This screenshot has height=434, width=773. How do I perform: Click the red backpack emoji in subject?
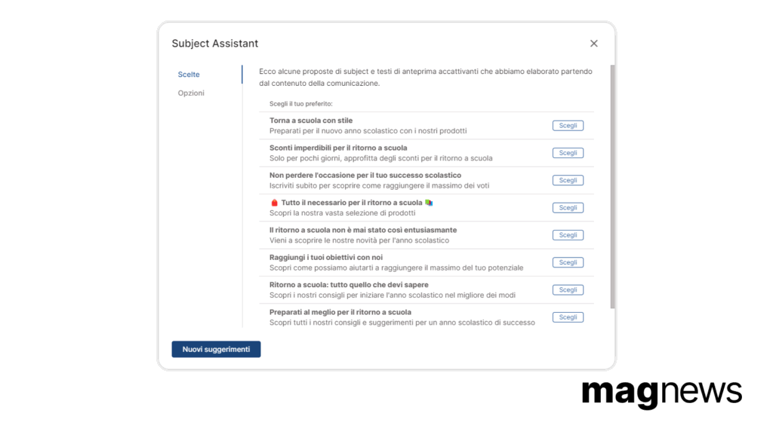coord(275,203)
